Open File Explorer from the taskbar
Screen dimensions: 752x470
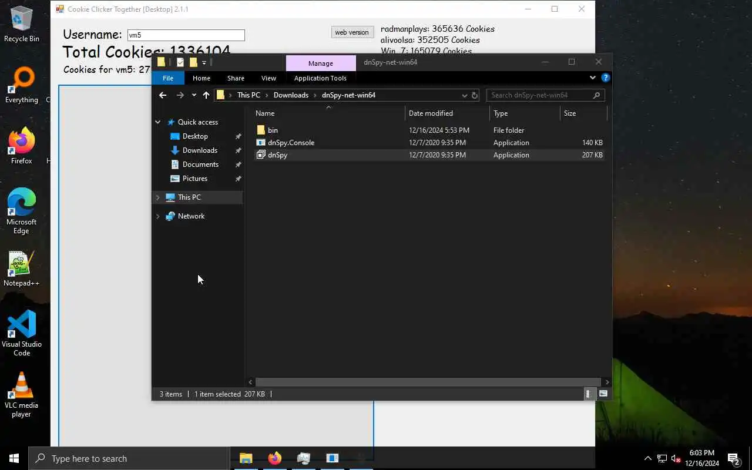(x=246, y=458)
